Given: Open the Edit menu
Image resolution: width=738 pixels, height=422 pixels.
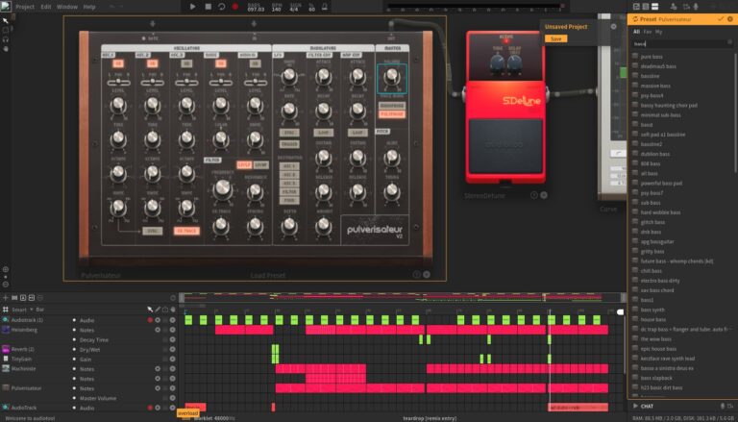Looking at the screenshot, I should (x=46, y=7).
